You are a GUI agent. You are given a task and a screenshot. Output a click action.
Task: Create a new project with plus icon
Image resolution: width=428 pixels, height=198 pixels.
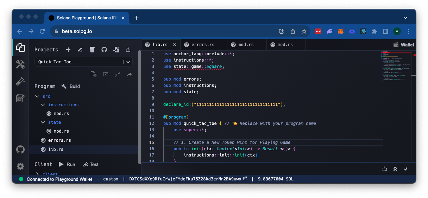click(68, 50)
